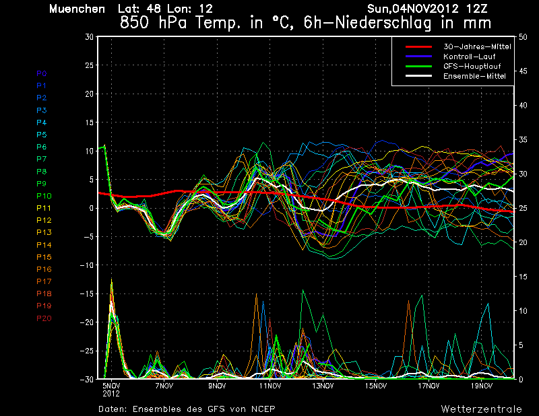Click the '9NOV' x-axis label
539x416 pixels.
coord(217,386)
